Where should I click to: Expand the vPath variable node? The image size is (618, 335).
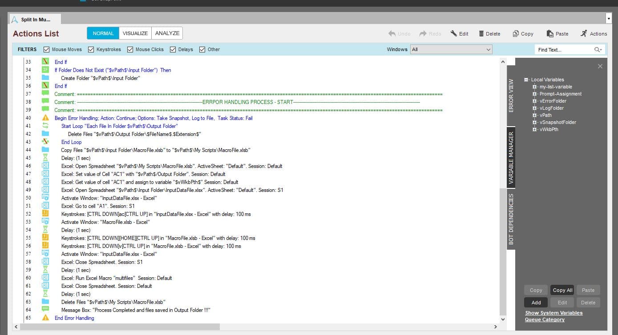point(535,115)
